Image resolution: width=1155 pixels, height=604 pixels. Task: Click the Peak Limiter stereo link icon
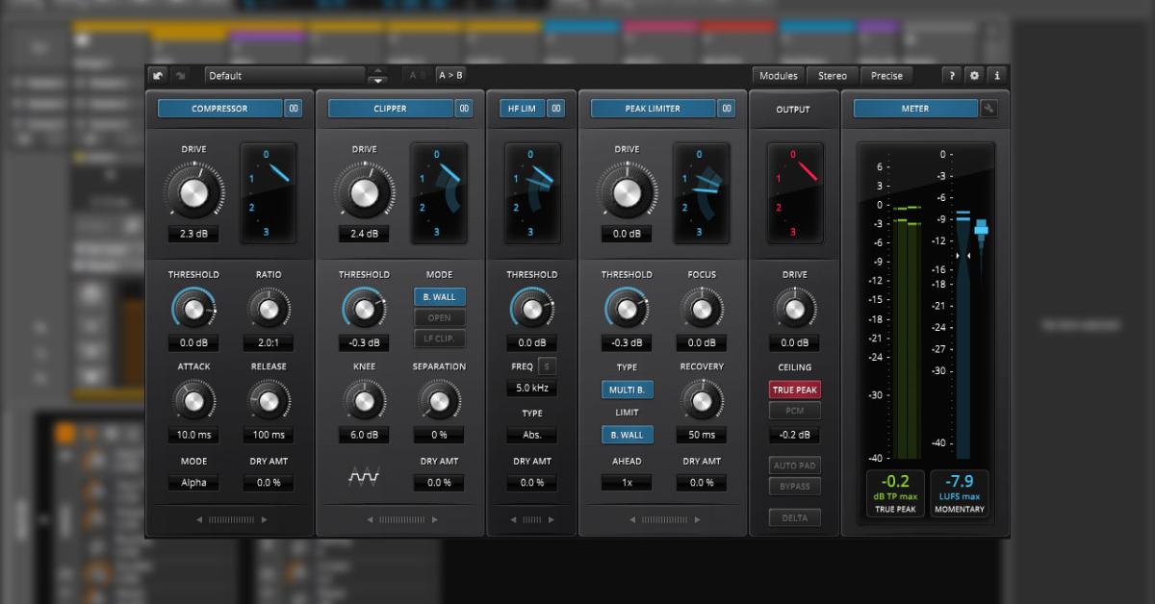[x=726, y=109]
